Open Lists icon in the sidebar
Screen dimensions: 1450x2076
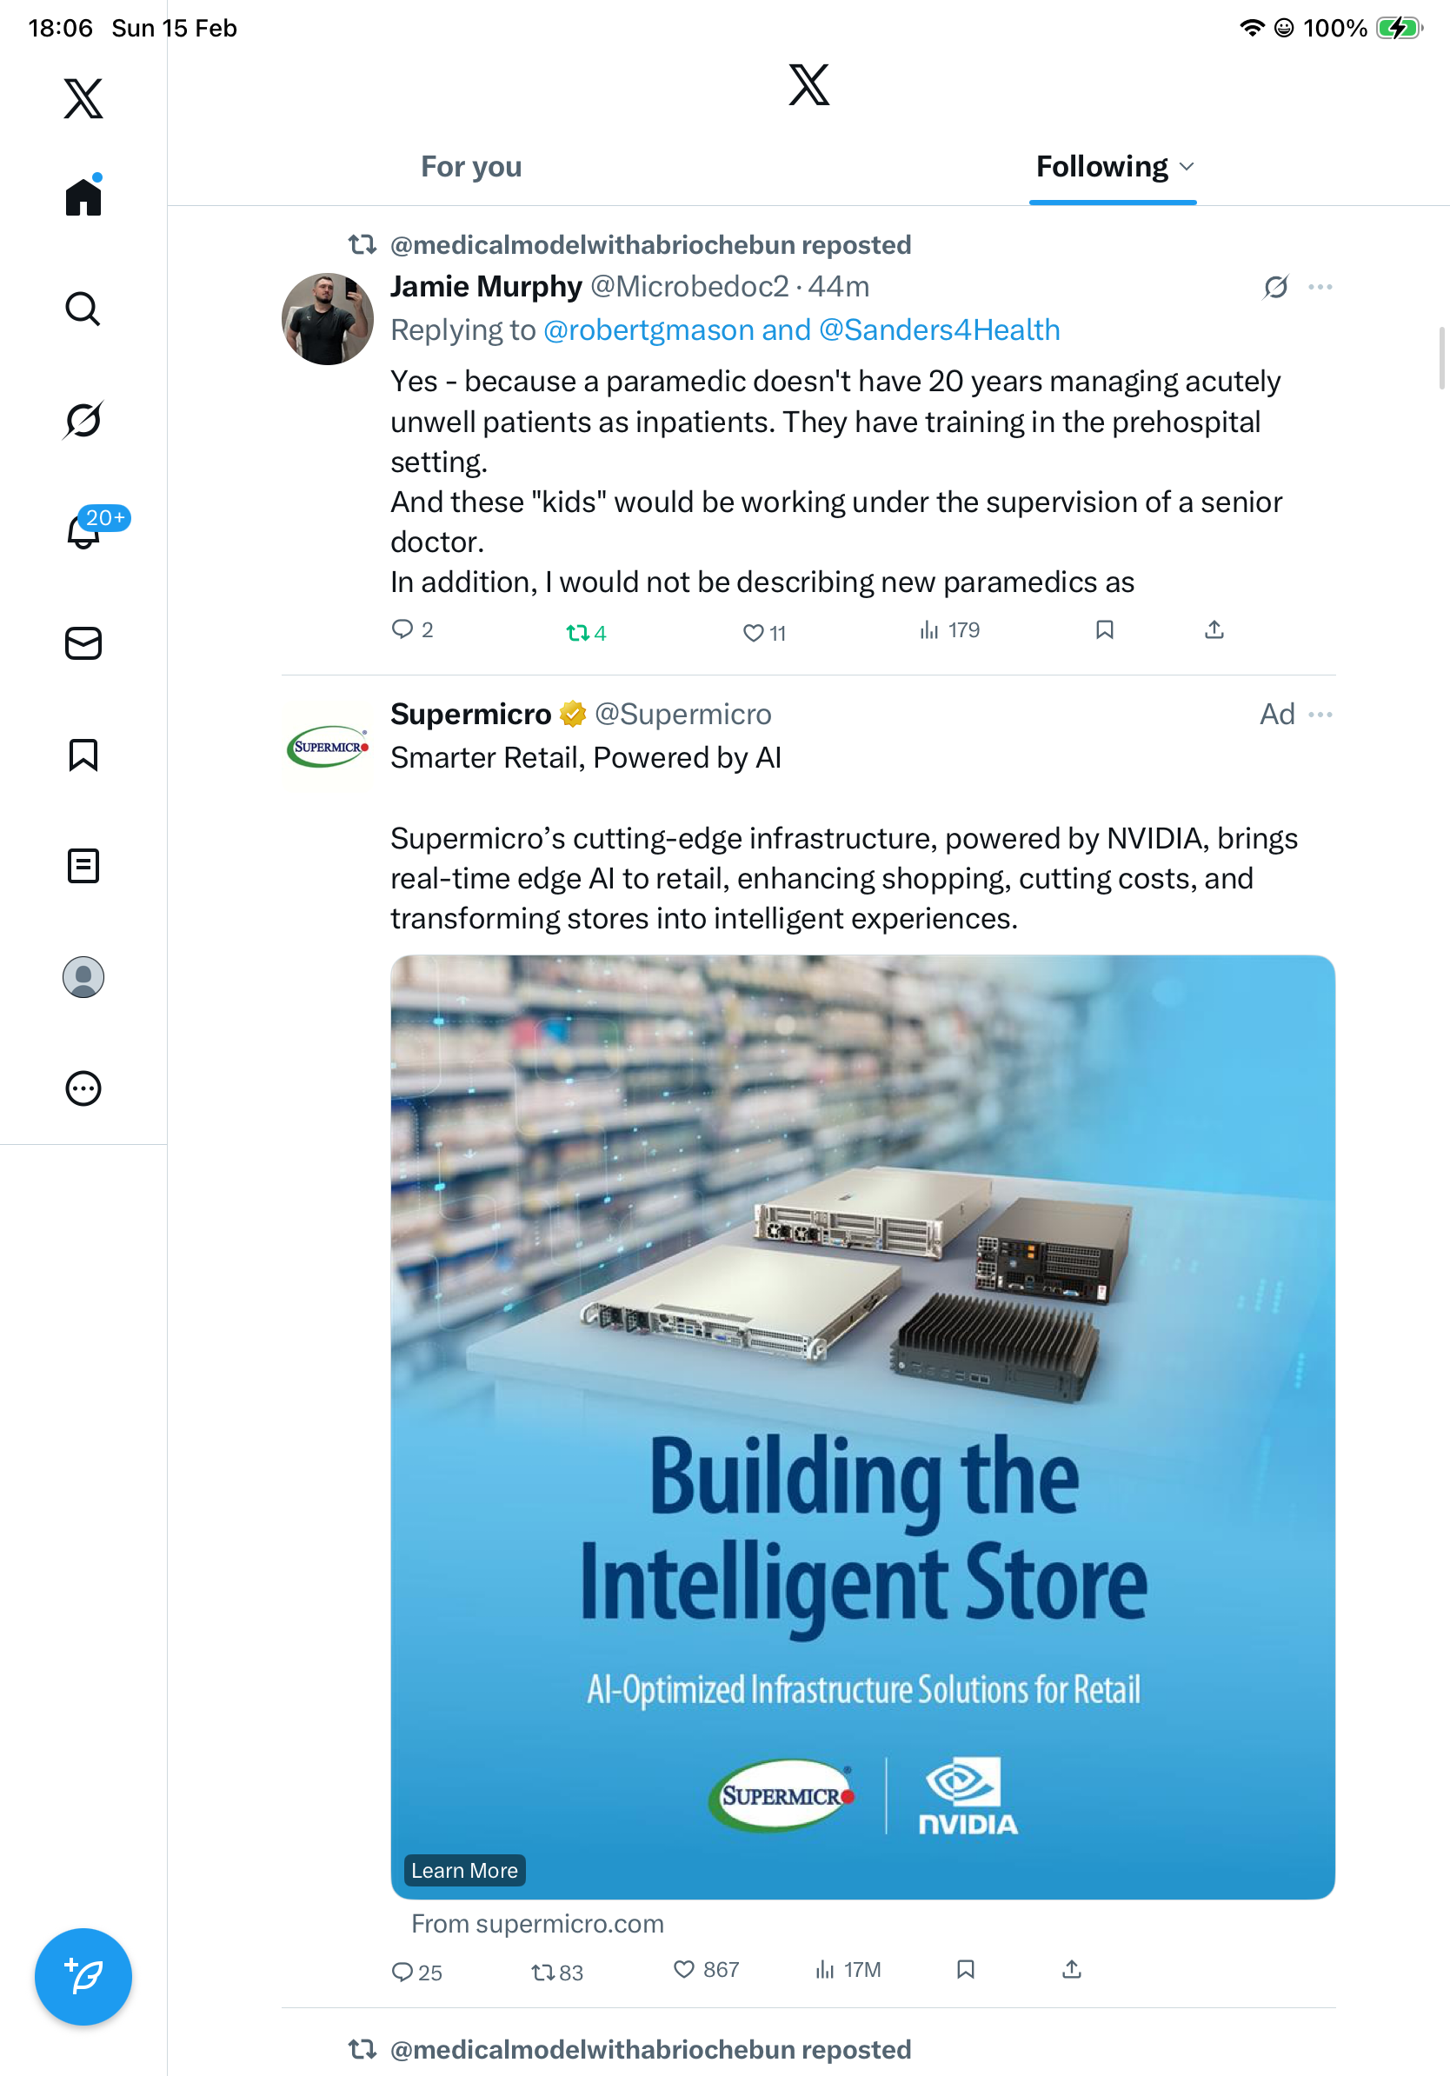coord(83,865)
